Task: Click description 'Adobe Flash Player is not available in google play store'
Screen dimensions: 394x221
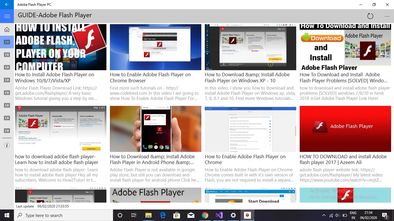Action: tap(155, 175)
